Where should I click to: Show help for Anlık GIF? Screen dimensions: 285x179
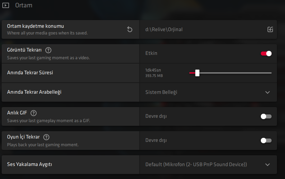pyautogui.click(x=34, y=113)
